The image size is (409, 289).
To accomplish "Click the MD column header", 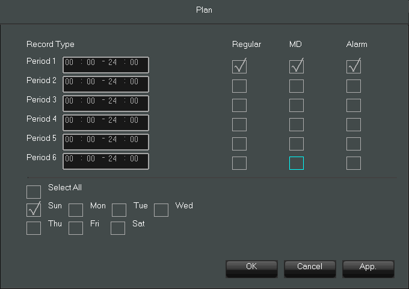I will (295, 44).
